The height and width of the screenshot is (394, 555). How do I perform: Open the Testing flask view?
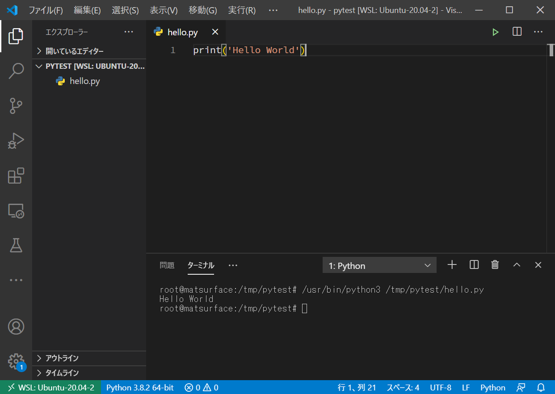(x=16, y=246)
